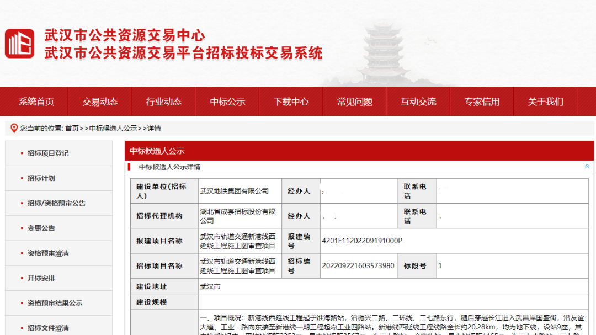Click the 首页 breadcrumb link
The width and height of the screenshot is (596, 335).
tap(72, 129)
